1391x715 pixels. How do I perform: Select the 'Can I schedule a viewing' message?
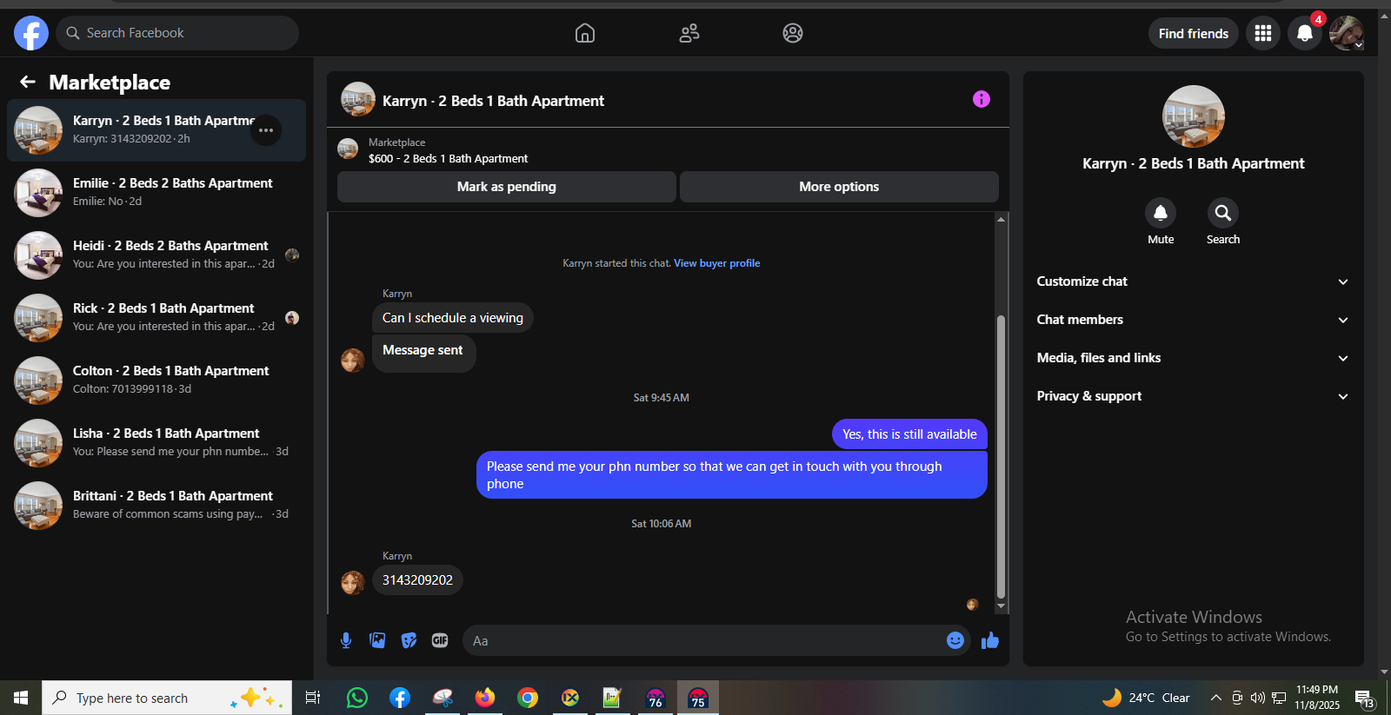453,318
